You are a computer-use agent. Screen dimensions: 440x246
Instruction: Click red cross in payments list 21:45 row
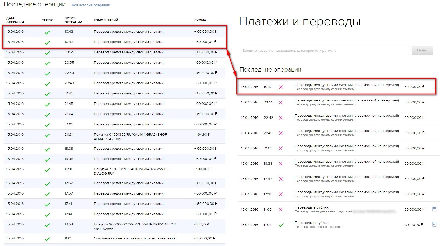tap(281, 133)
